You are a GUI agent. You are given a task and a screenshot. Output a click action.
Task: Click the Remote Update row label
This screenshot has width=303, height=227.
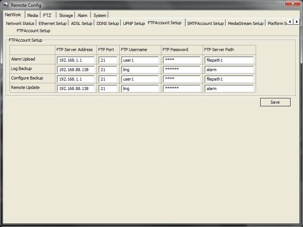tap(25, 87)
